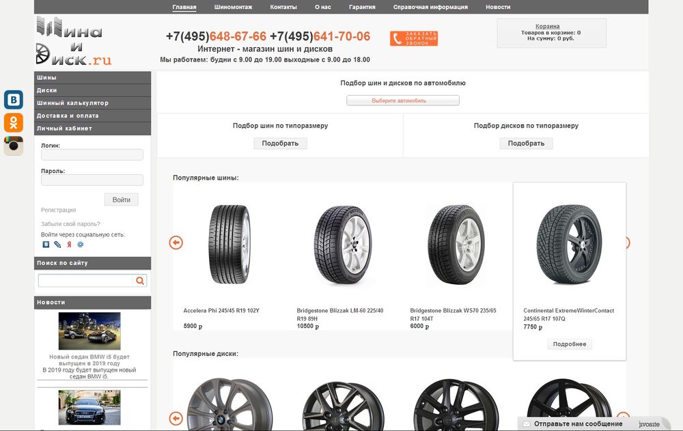Open the Новости top menu item
Screen dimensions: 683x431
click(498, 7)
